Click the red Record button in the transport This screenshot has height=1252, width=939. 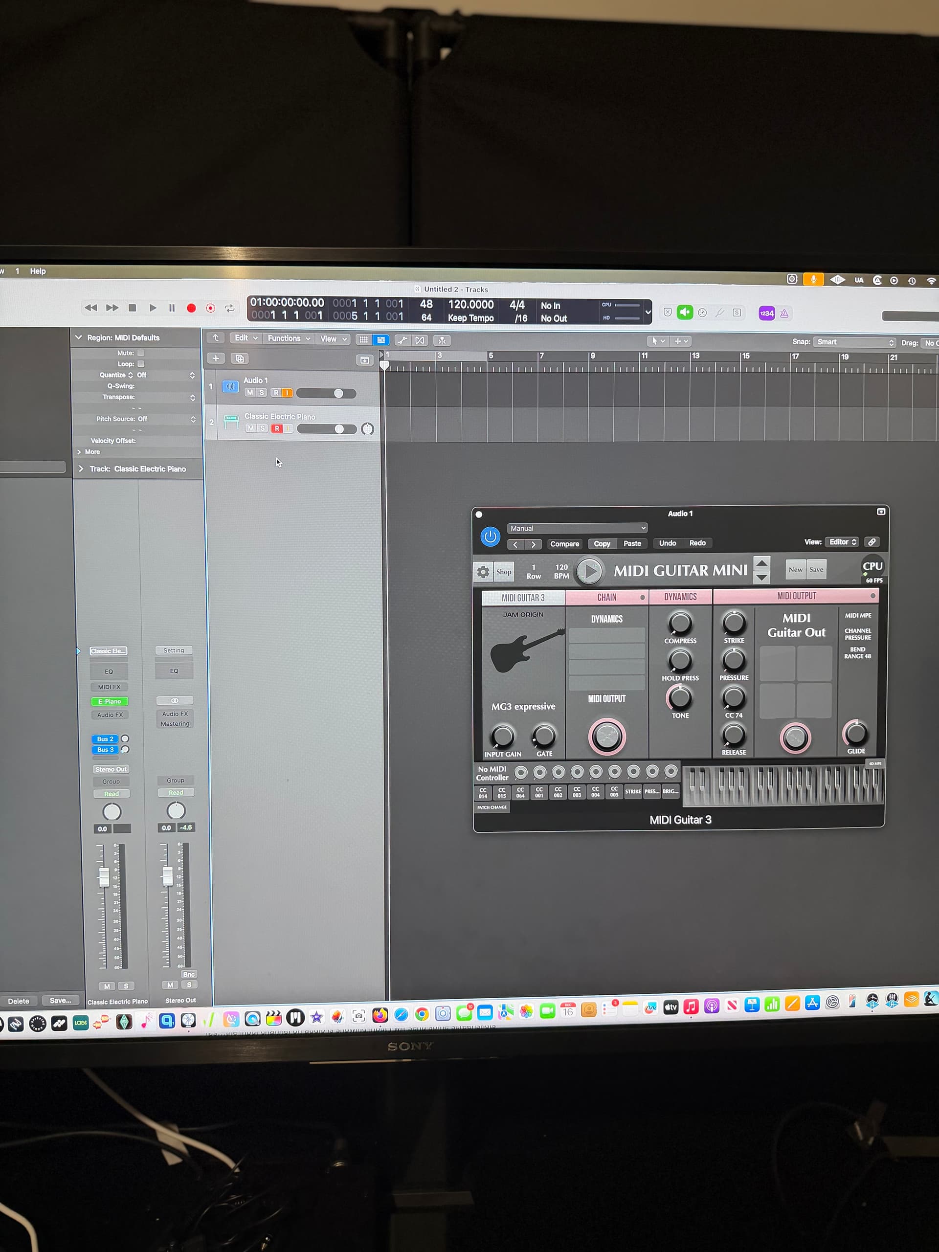click(191, 308)
